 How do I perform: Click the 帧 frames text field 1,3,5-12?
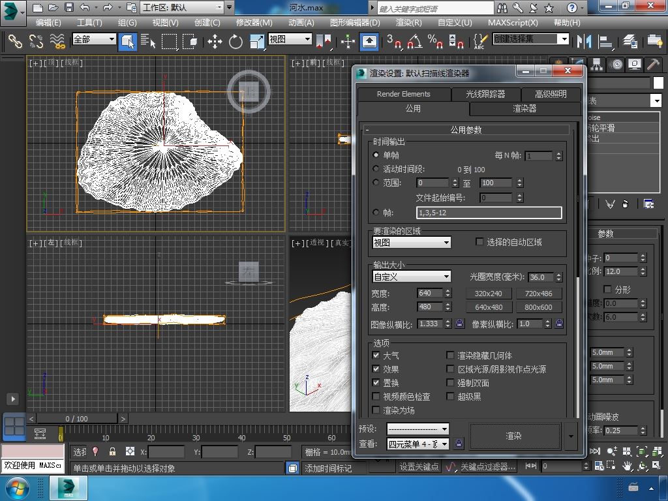pyautogui.click(x=489, y=213)
